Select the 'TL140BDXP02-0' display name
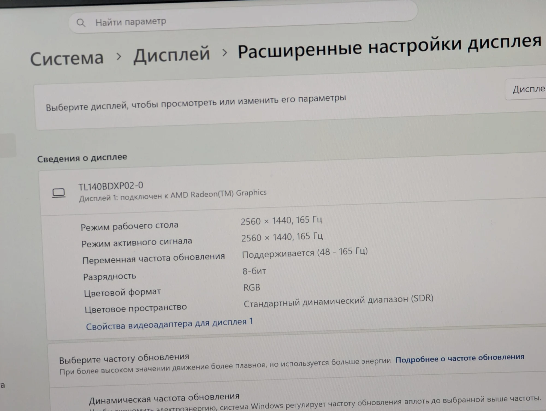Image resolution: width=546 pixels, height=411 pixels. pos(111,186)
